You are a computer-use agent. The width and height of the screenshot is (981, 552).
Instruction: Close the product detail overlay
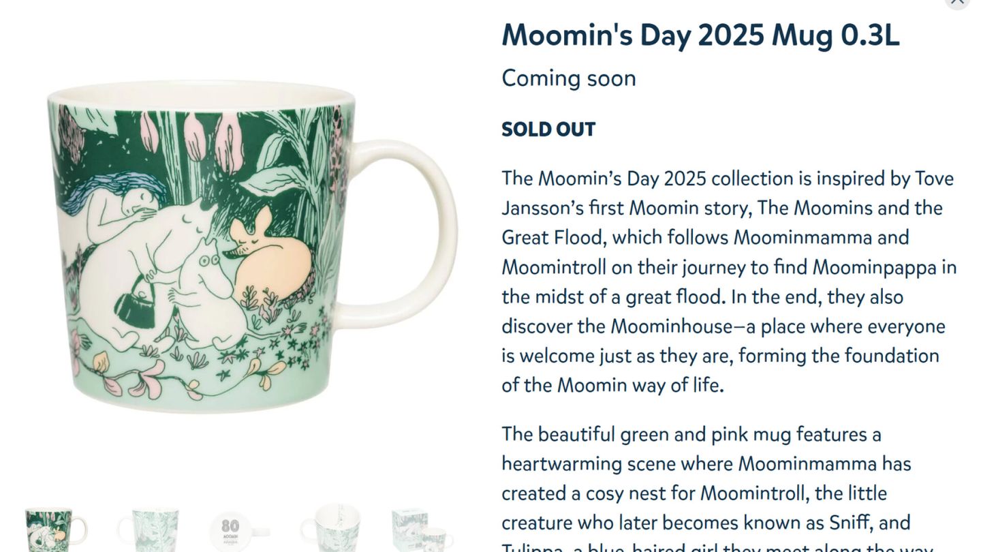956,2
